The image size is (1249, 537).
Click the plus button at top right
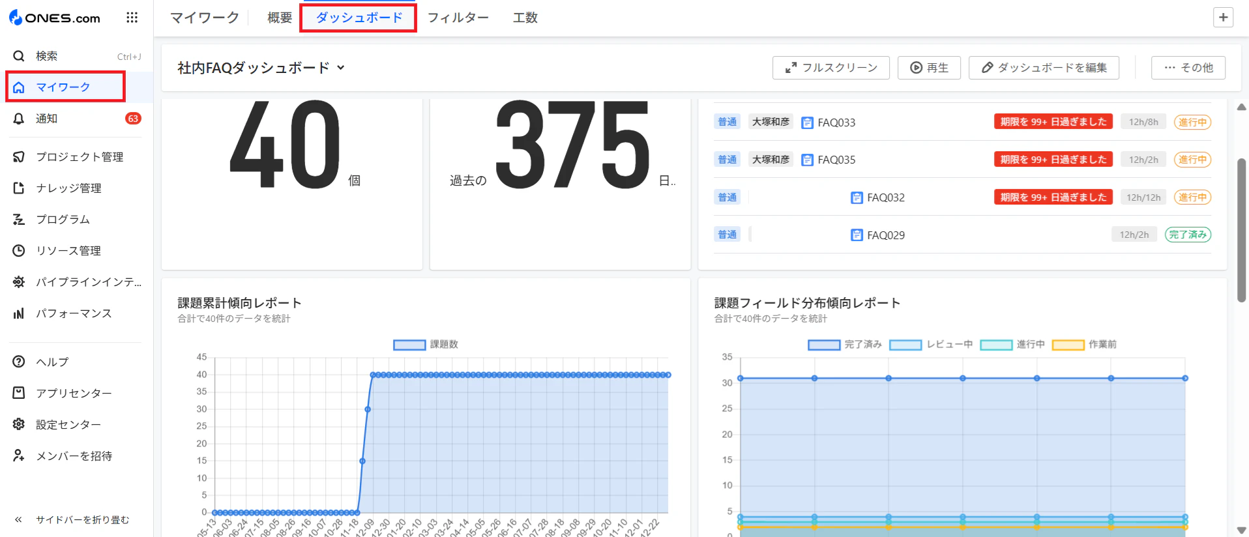(1223, 18)
